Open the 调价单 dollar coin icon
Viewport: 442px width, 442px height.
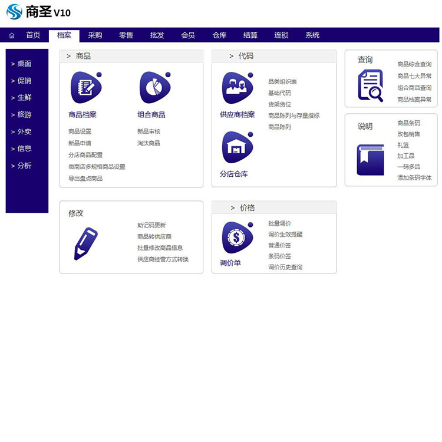tap(238, 238)
